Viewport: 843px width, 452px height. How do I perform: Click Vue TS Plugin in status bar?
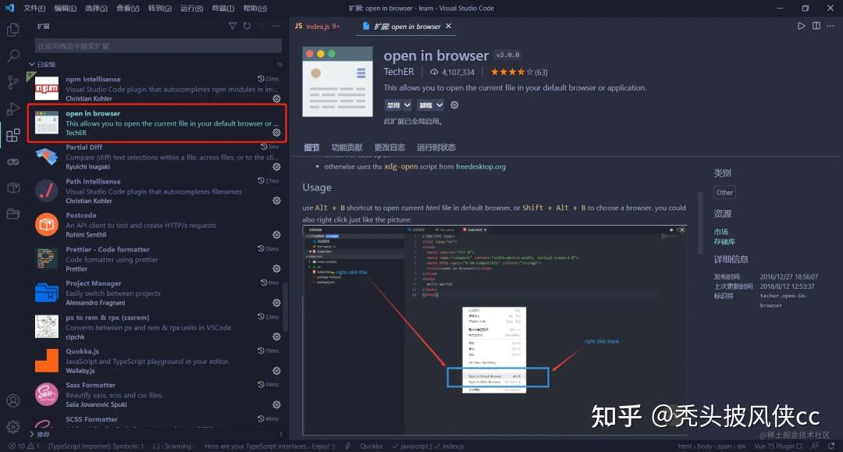(777, 446)
